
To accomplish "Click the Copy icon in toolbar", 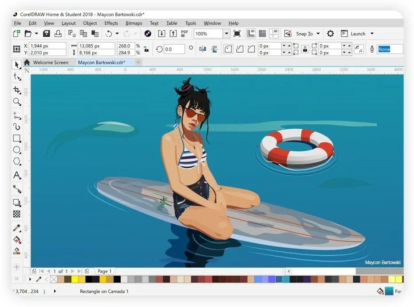I will click(x=83, y=34).
